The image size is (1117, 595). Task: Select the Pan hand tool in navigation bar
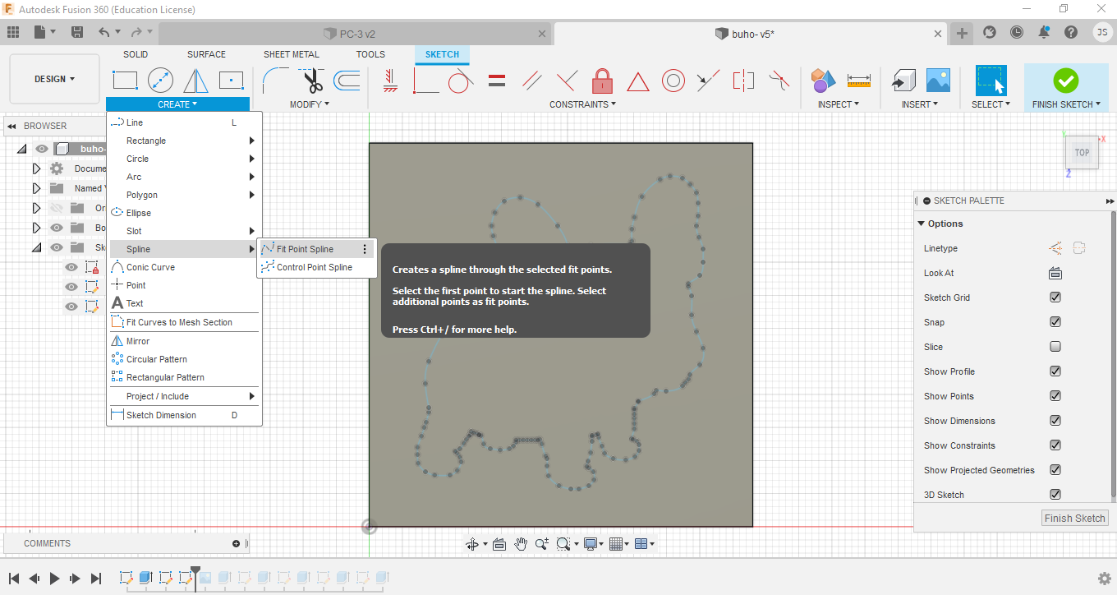(521, 543)
